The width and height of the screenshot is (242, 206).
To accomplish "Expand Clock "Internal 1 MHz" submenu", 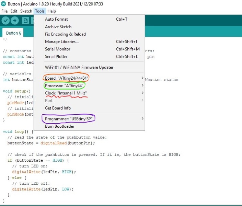I will [89, 93].
